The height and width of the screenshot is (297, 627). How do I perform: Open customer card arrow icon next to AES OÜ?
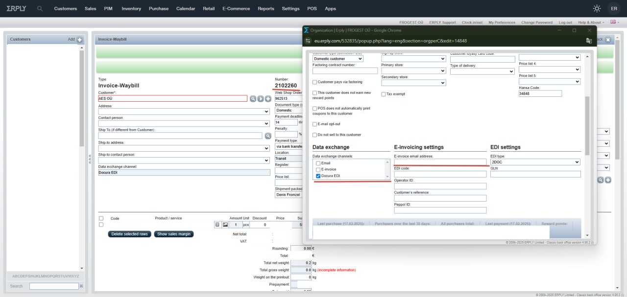point(261,98)
